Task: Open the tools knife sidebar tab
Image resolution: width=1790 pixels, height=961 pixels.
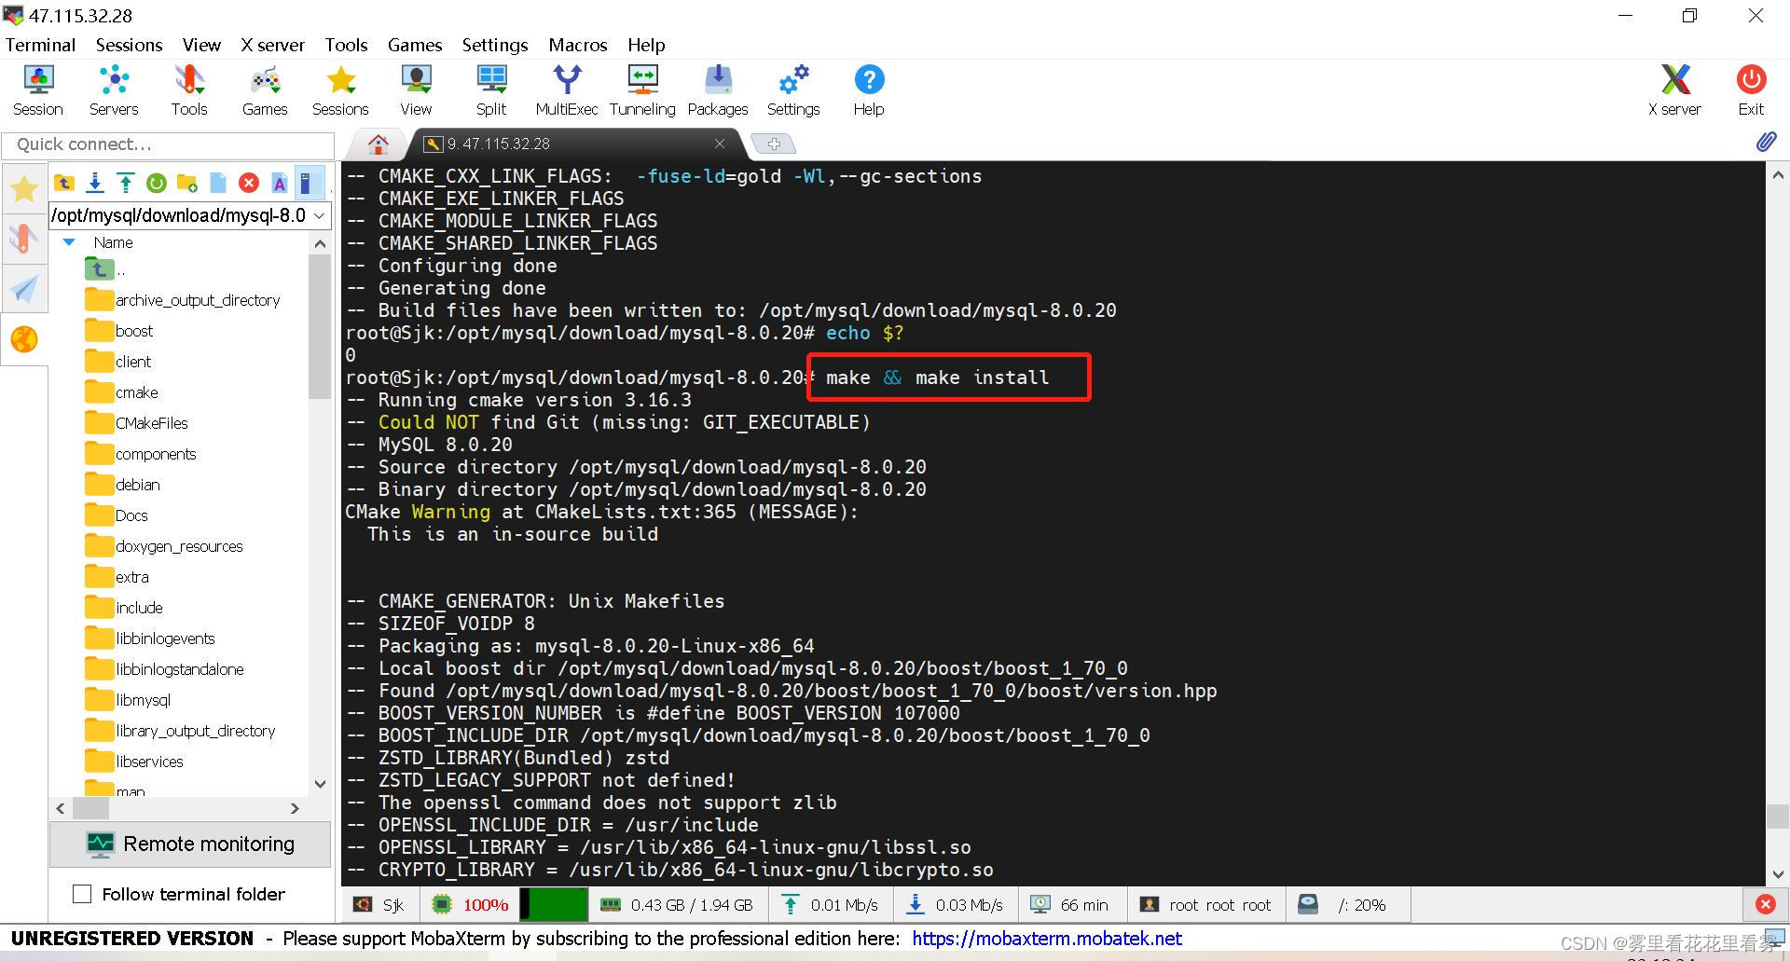Action: tap(24, 238)
